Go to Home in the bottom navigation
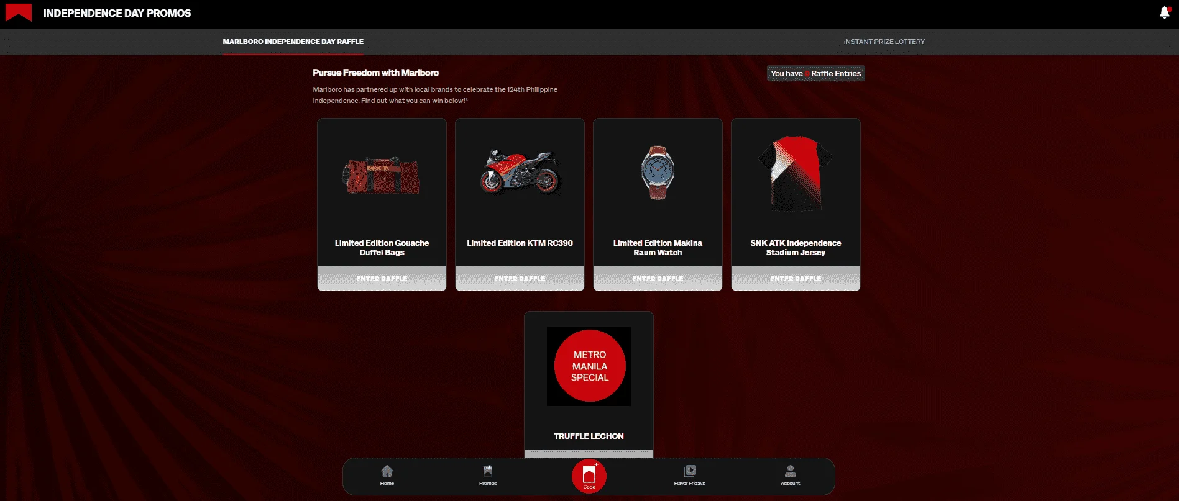Image resolution: width=1179 pixels, height=501 pixels. pyautogui.click(x=387, y=475)
